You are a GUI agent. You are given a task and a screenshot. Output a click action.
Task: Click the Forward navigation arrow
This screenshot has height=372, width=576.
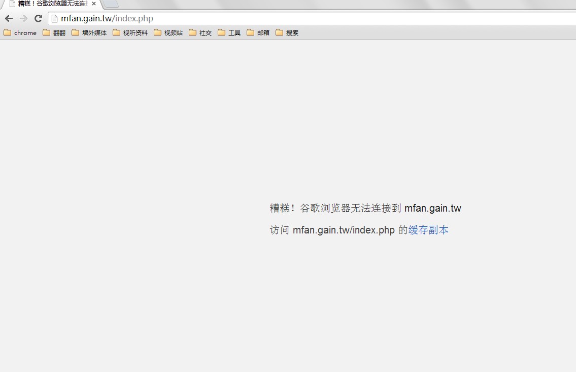[x=23, y=18]
